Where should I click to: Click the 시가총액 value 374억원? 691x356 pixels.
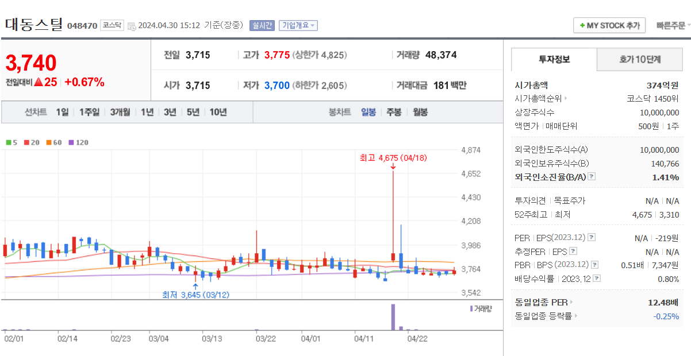coord(663,85)
